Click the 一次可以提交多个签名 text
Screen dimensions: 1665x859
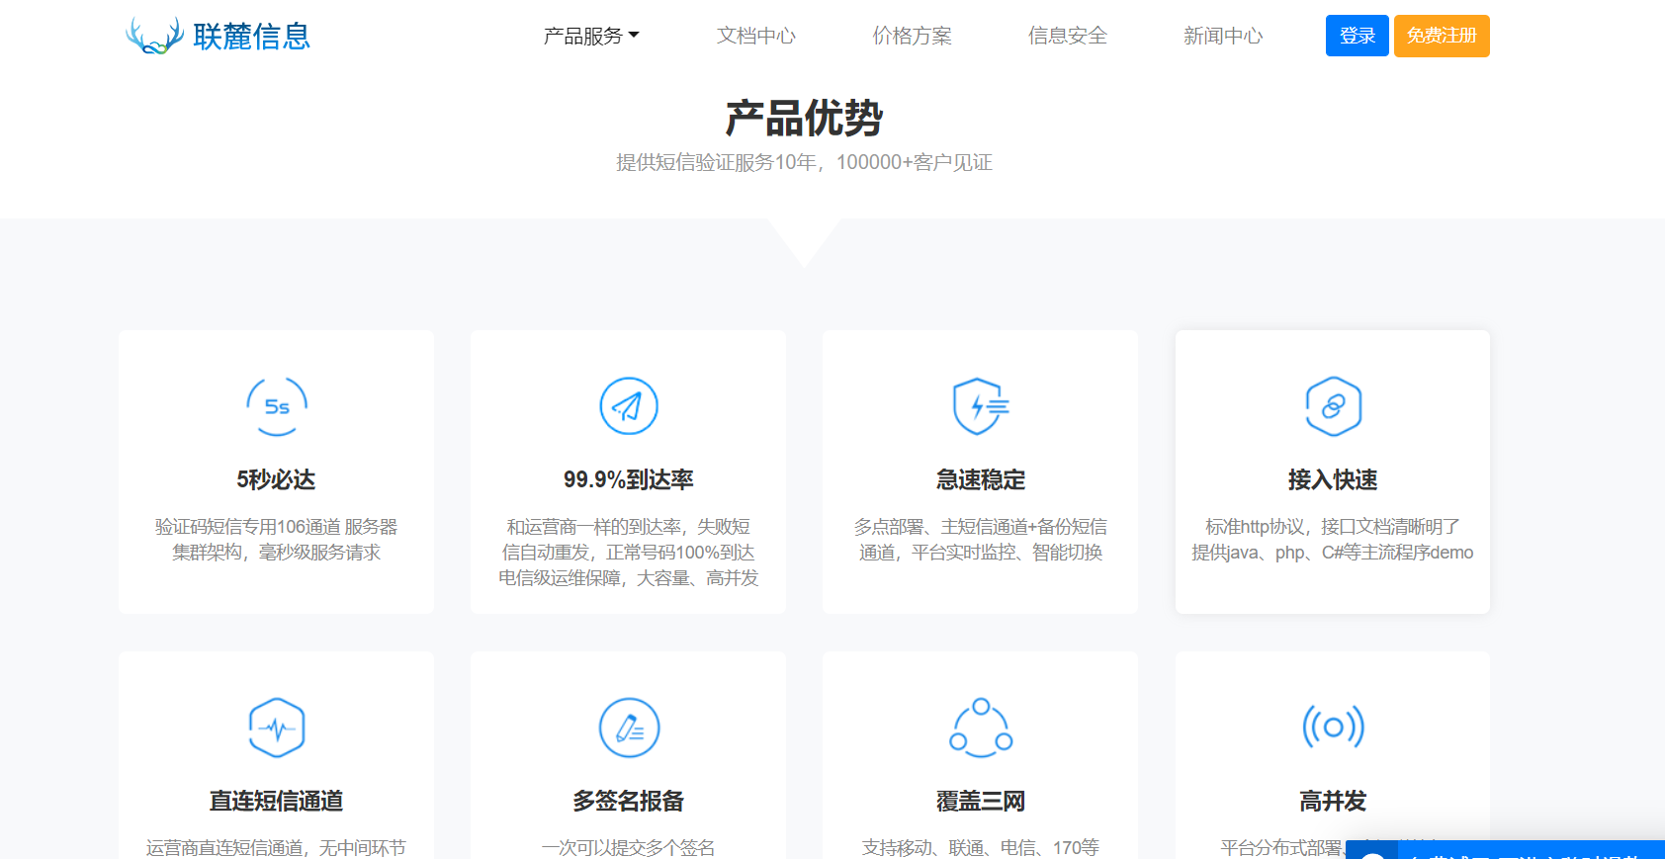point(629,847)
